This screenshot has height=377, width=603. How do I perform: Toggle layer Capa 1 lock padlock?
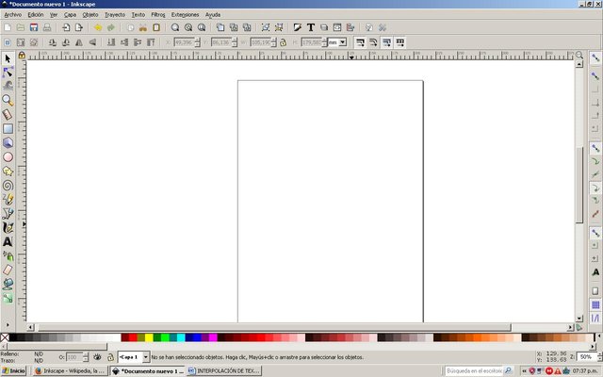coord(110,357)
